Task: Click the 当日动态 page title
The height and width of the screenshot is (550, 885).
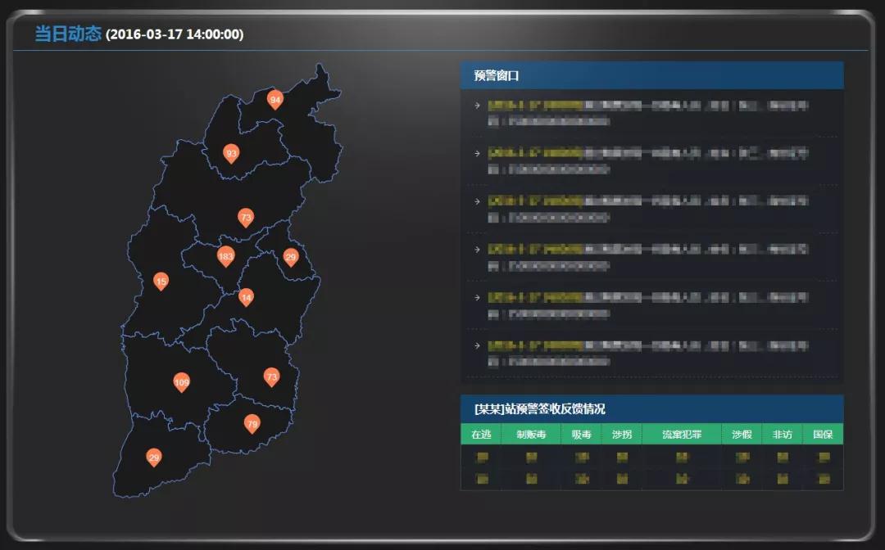Action: (x=68, y=34)
